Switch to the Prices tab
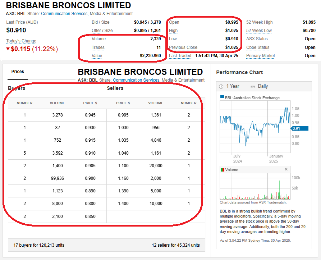The height and width of the screenshot is (260, 321). [18, 72]
